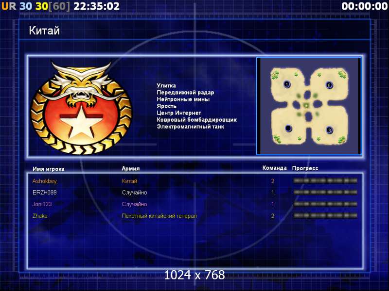Click Joni123's team number 1
The width and height of the screenshot is (389, 291).
pos(273,204)
